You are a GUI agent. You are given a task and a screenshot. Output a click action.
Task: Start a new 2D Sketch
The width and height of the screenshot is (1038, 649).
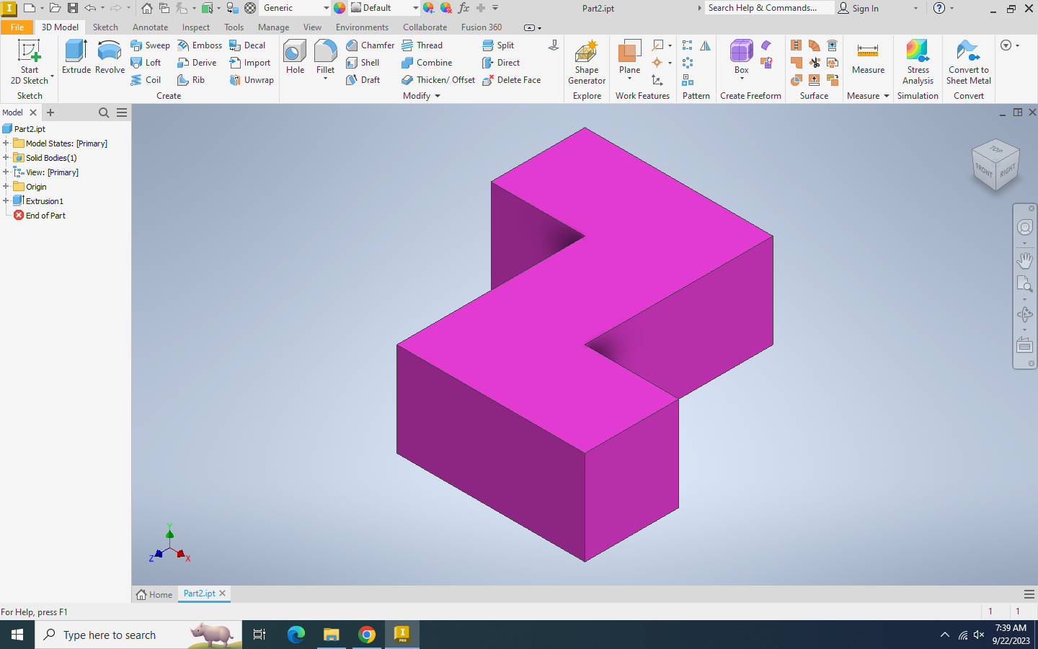(29, 62)
